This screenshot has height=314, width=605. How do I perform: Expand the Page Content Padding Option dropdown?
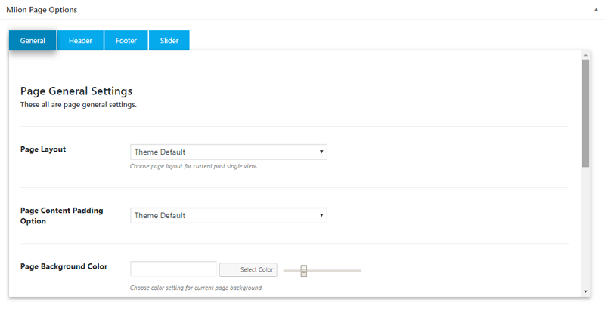coord(228,215)
